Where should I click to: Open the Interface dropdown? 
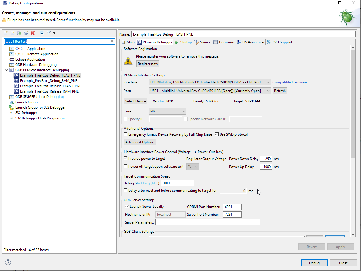[268, 82]
